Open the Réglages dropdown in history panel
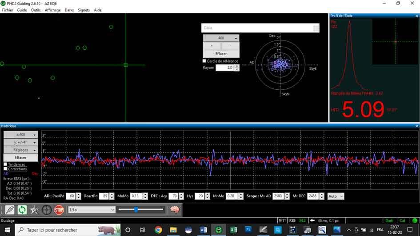Image resolution: width=420 pixels, height=236 pixels. [x=20, y=150]
